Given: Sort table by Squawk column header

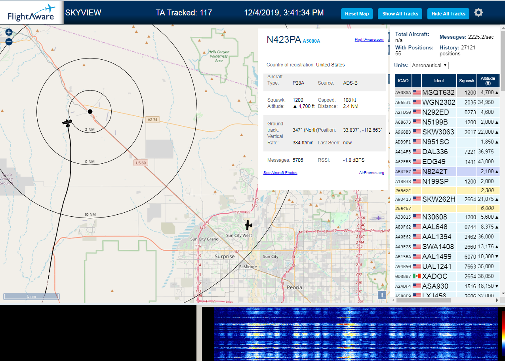Looking at the screenshot, I should tap(467, 81).
